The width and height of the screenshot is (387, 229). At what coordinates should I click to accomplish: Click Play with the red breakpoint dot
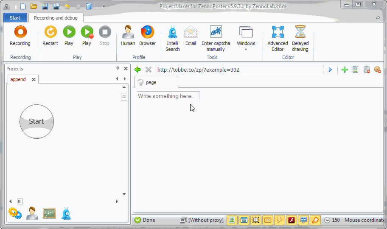click(x=87, y=36)
